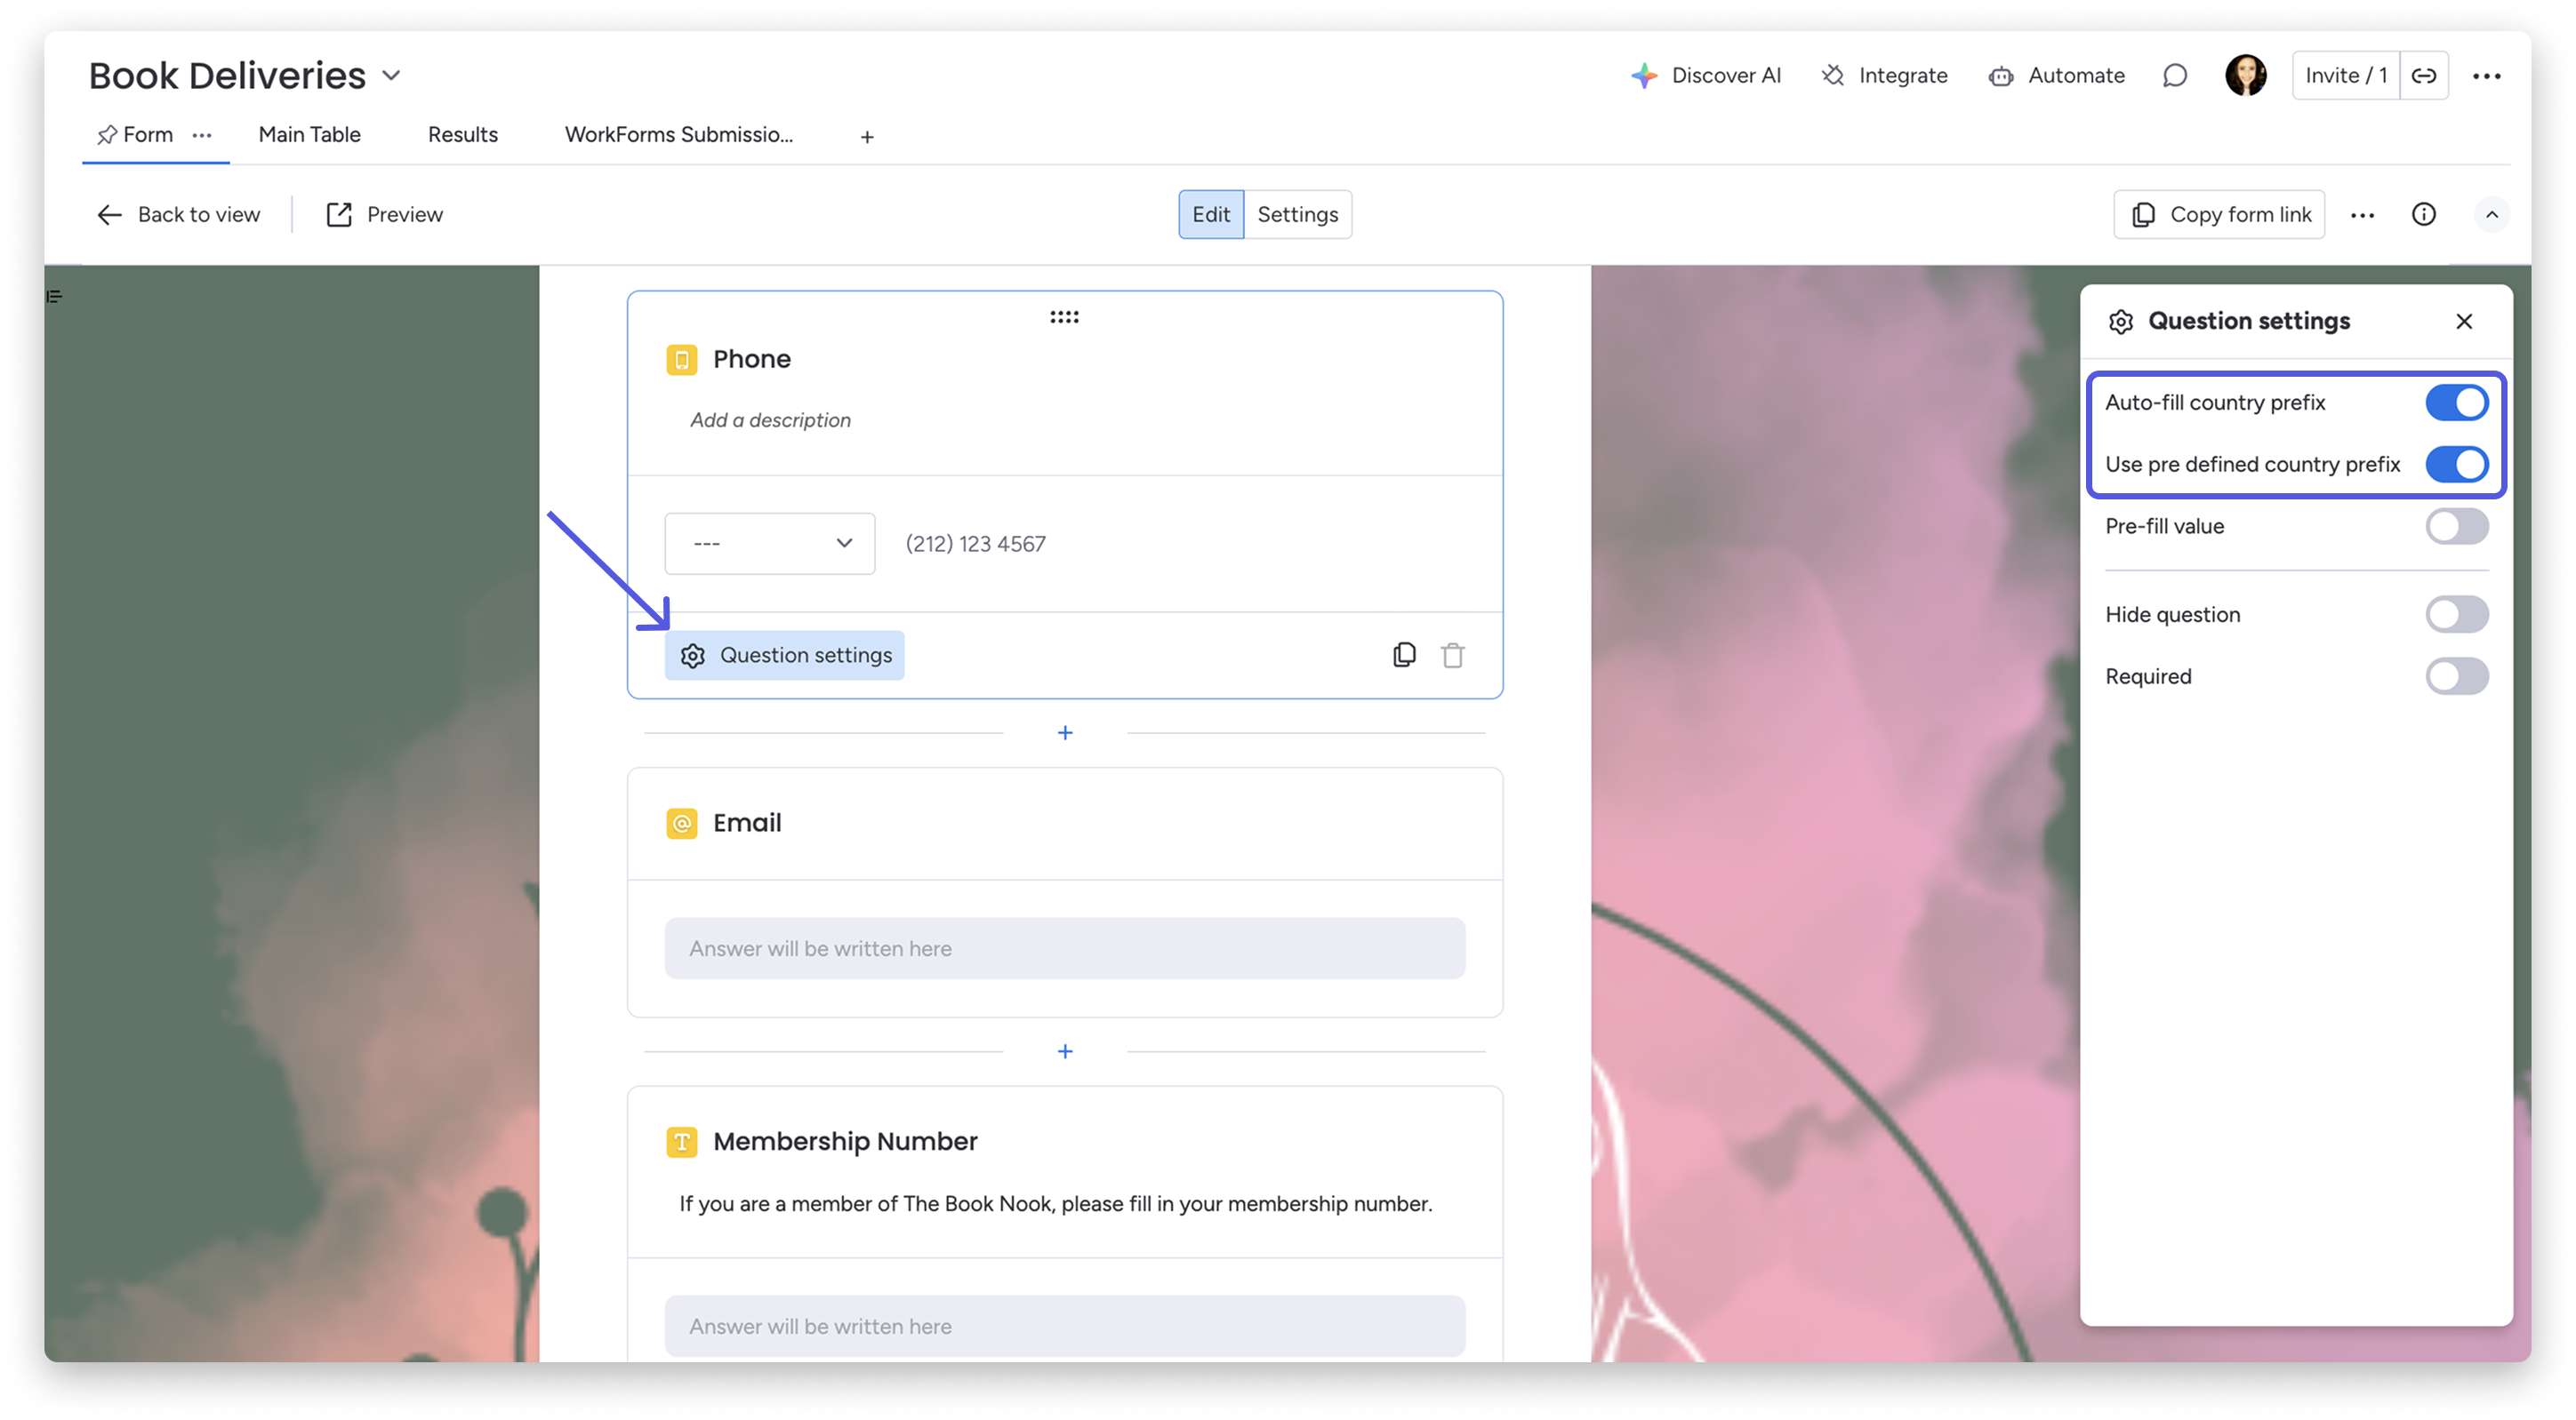2576x1420 pixels.
Task: Open the board conversation bubble icon
Action: pyautogui.click(x=2174, y=75)
